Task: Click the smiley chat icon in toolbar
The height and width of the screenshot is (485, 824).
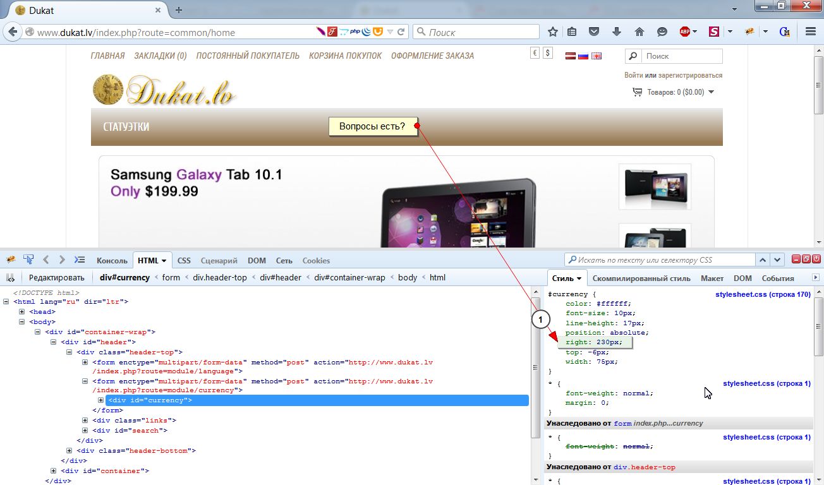Action: [x=662, y=32]
